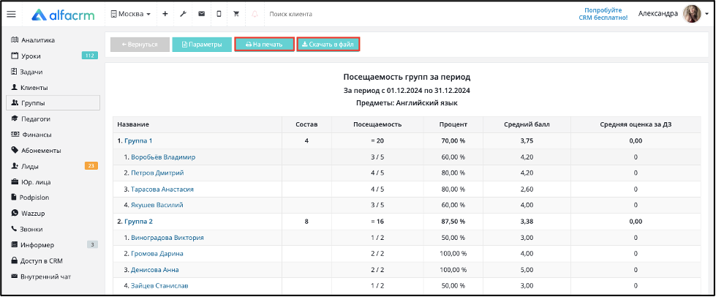Open the hamburger menu icon
Image resolution: width=716 pixels, height=297 pixels.
tap(12, 14)
